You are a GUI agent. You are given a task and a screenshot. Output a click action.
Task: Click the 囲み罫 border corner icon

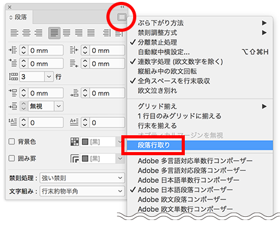pos(75,159)
